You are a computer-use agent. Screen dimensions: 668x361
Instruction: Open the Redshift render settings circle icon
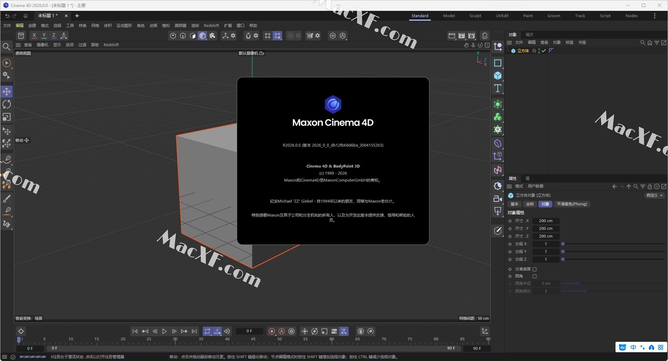(485, 36)
